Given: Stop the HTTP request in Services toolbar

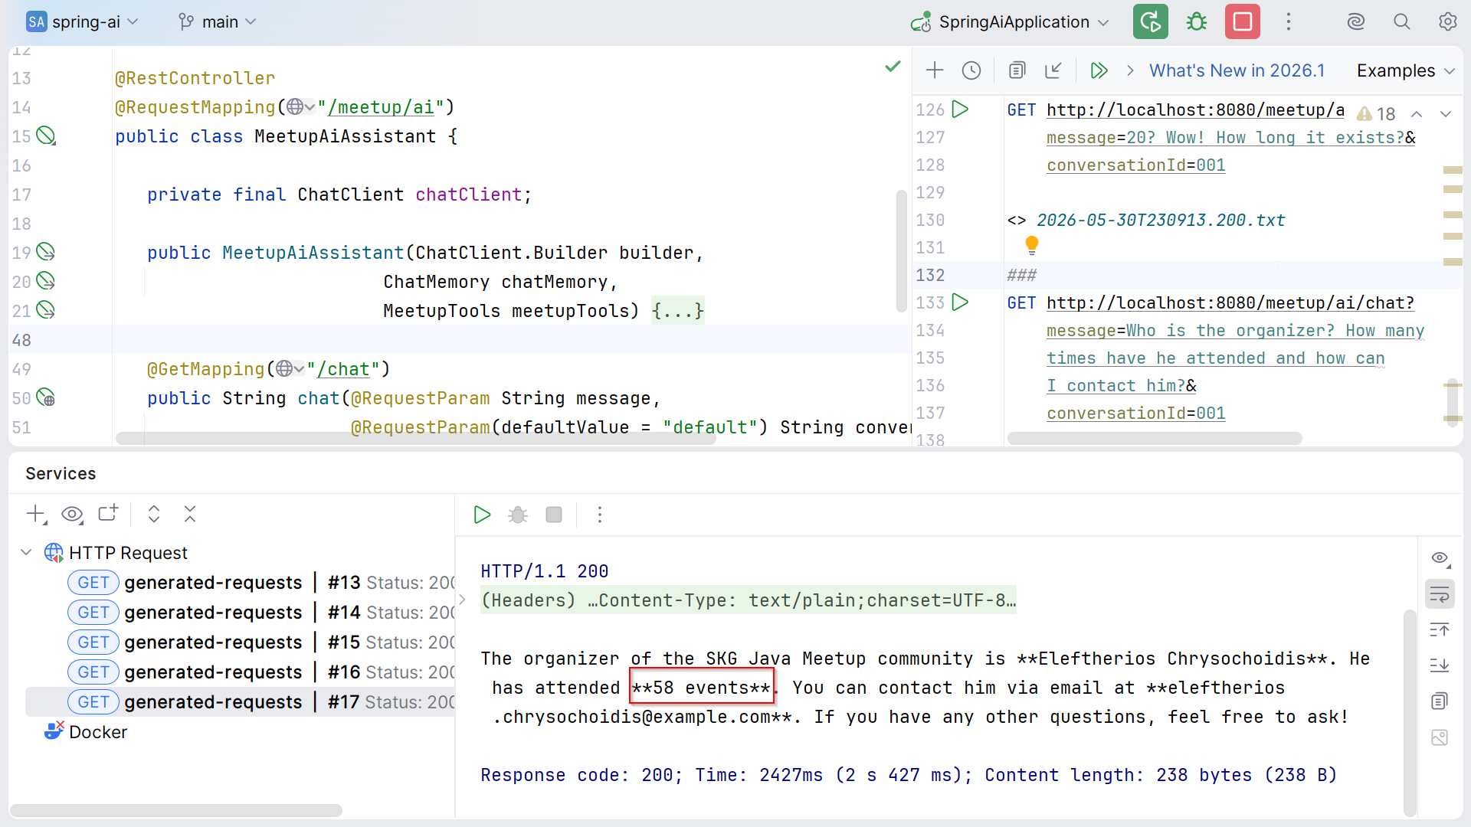Looking at the screenshot, I should (554, 515).
